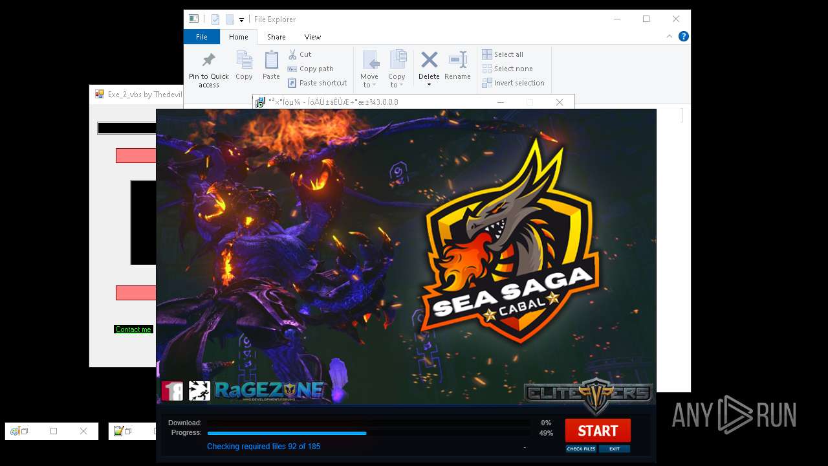Click the blue Progress bar

(x=369, y=433)
